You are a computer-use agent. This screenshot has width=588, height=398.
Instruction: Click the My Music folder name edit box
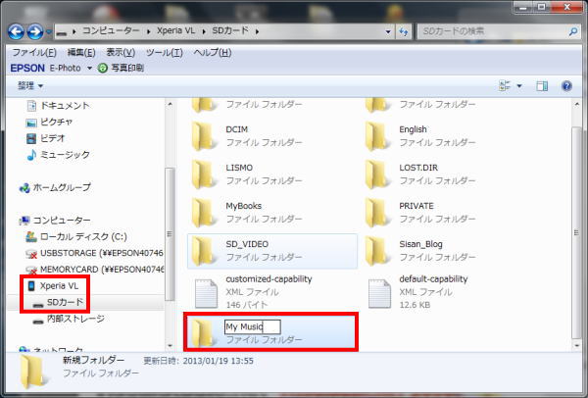[x=253, y=326]
